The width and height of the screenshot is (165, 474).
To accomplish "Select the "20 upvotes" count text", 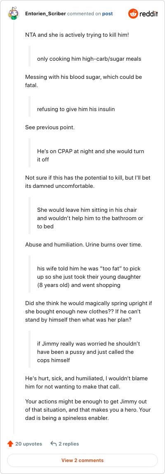I will click(x=28, y=444).
